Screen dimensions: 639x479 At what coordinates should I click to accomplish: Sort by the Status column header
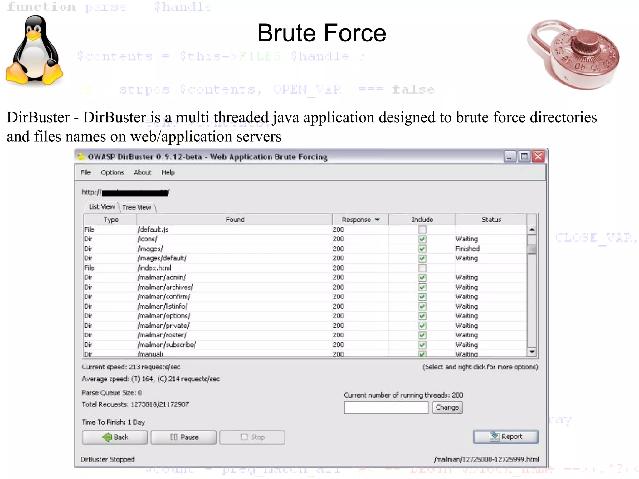(491, 220)
